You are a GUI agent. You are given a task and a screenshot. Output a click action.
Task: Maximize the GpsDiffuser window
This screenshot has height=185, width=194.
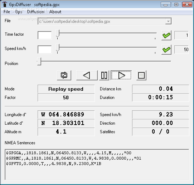click(176, 5)
